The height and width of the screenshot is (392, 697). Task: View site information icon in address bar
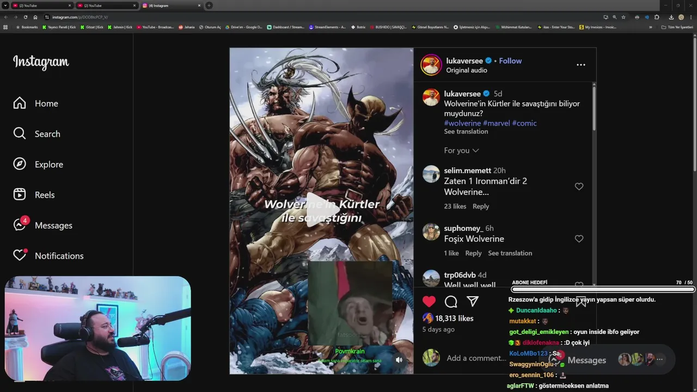(x=47, y=17)
